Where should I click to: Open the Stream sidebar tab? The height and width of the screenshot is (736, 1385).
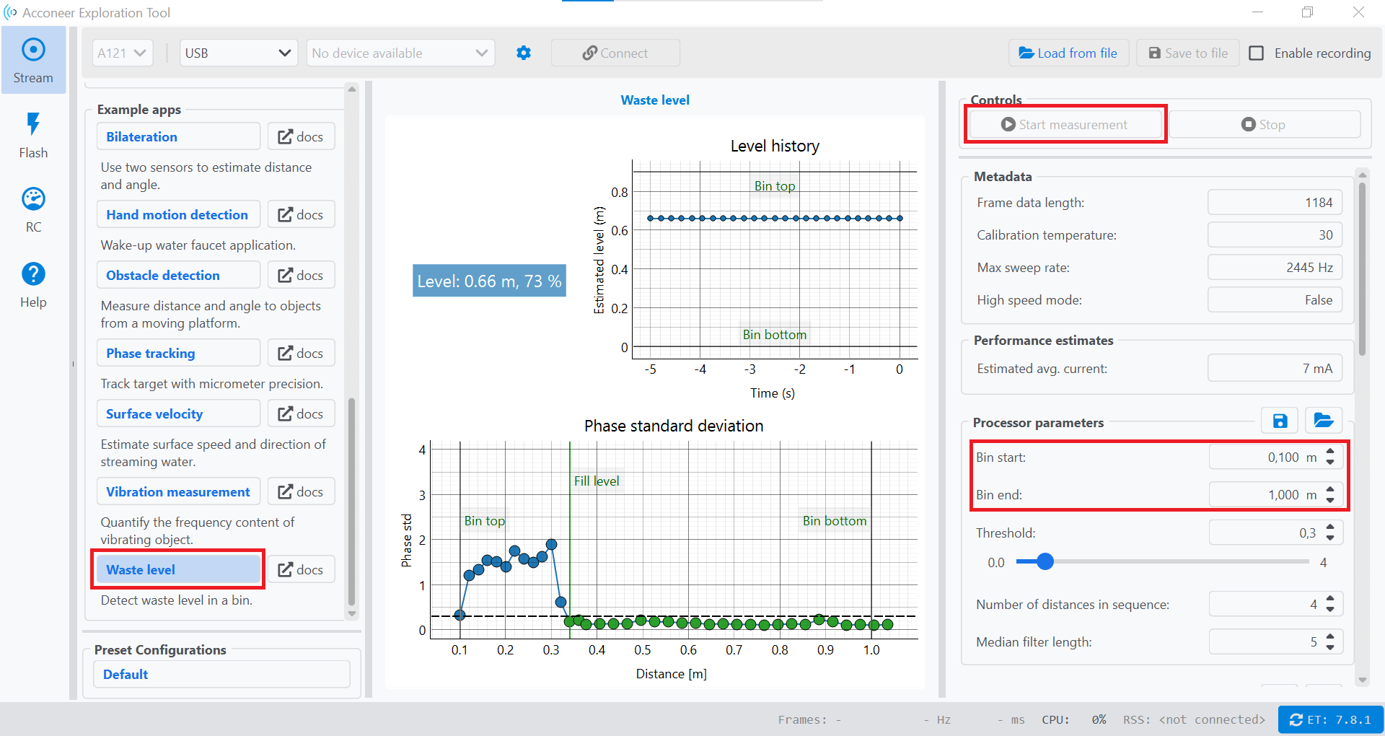[33, 61]
